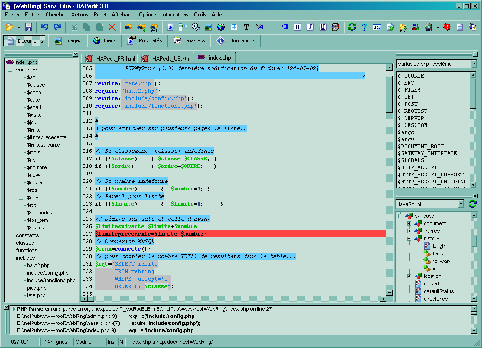The width and height of the screenshot is (482, 348).
Task: Redo the last undone edit
Action: click(x=57, y=27)
